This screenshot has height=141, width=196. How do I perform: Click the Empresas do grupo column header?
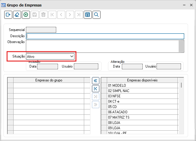(49, 80)
